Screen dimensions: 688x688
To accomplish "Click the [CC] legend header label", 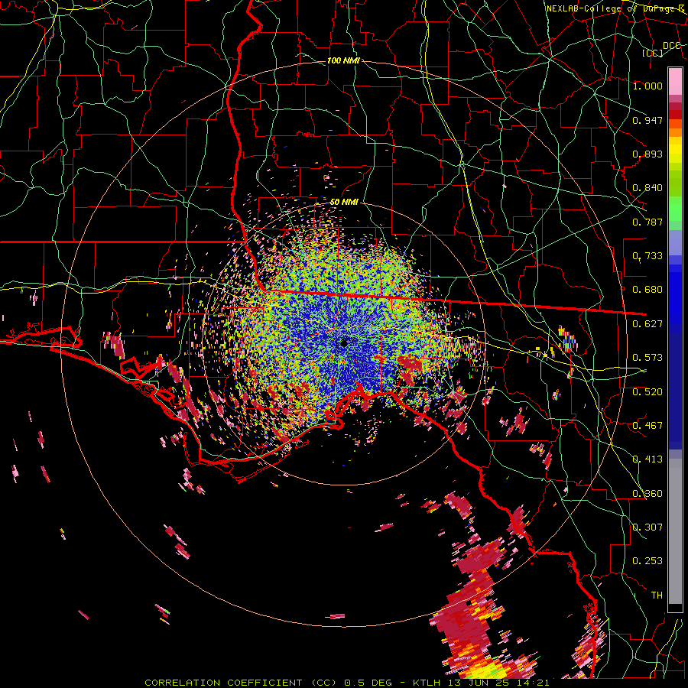I will pos(653,53).
